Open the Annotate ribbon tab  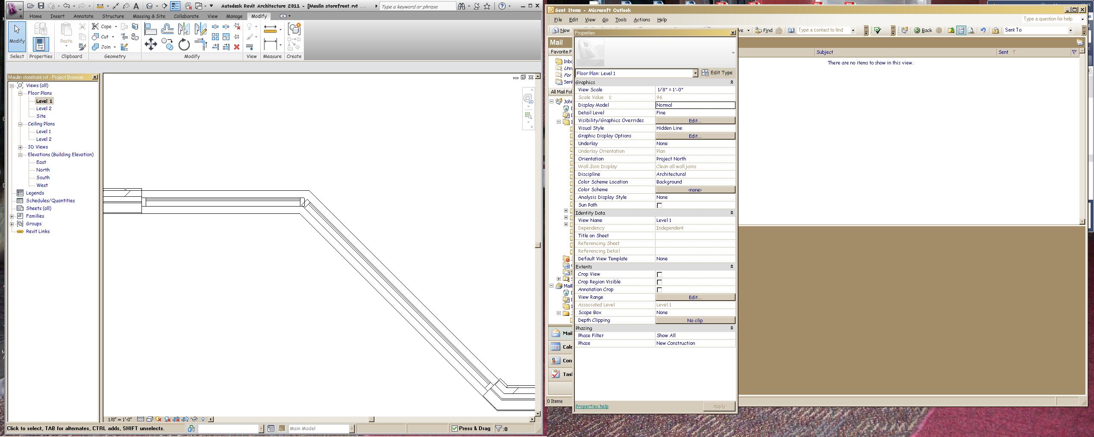click(x=83, y=16)
